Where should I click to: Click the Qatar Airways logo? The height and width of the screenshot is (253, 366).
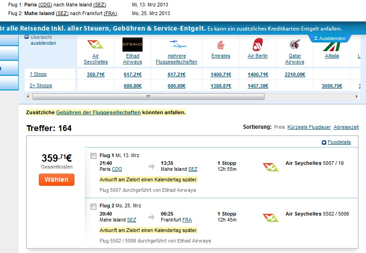295,44
